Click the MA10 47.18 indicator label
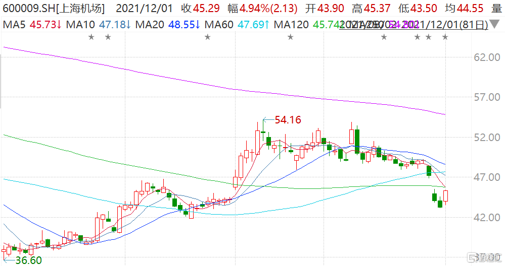 (x=98, y=24)
